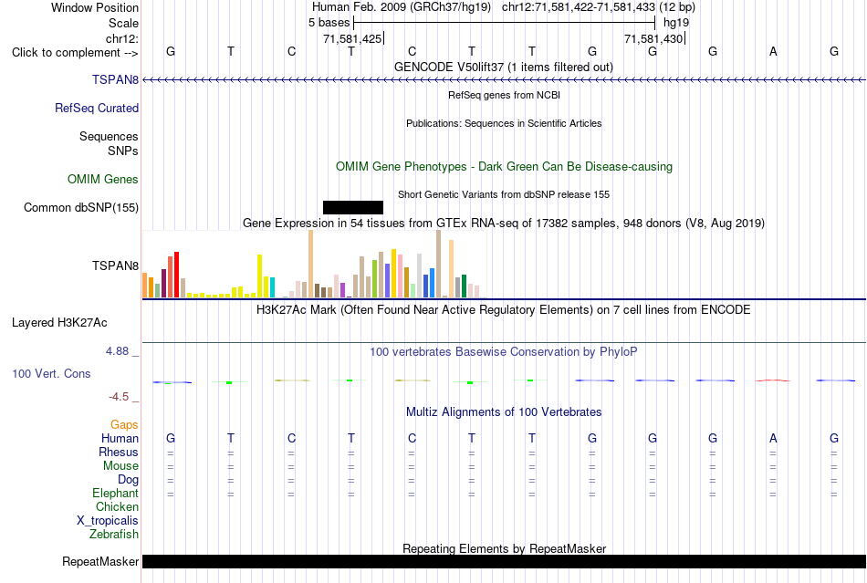This screenshot has height=583, width=867.
Task: Click the Window Position label
Action: [95, 7]
